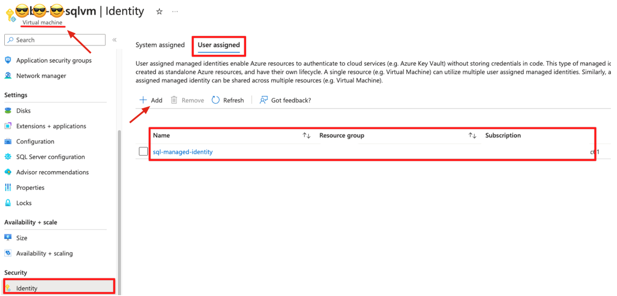Click the sidebar vertical scrollbar
Image resolution: width=617 pixels, height=296 pixels.
(119, 213)
